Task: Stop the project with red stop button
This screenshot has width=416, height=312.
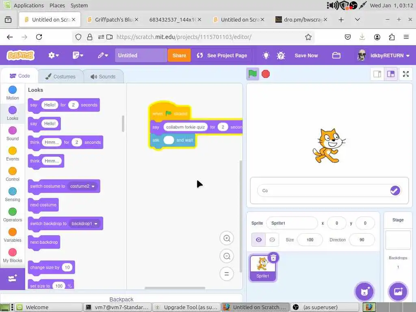Action: 266,74
